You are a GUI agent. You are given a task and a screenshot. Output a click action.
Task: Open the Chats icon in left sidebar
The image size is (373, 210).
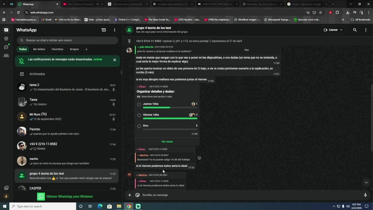[x=6, y=30]
